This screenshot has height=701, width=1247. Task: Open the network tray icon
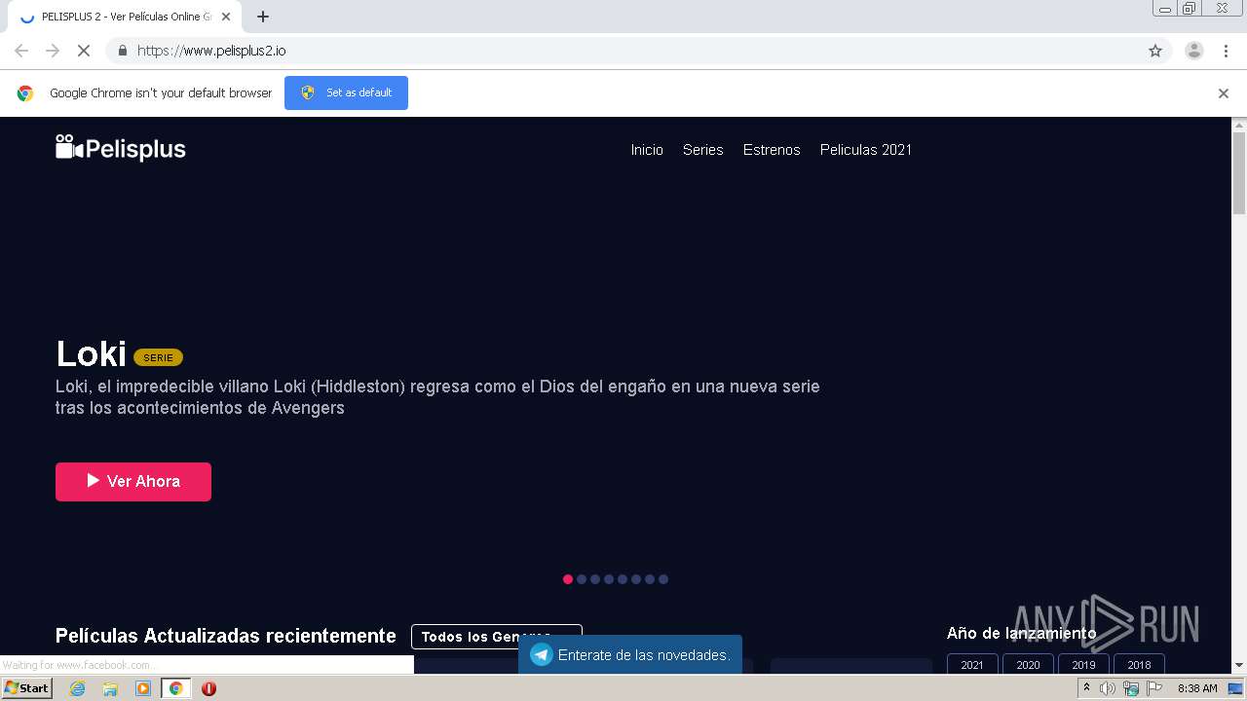(x=1131, y=688)
